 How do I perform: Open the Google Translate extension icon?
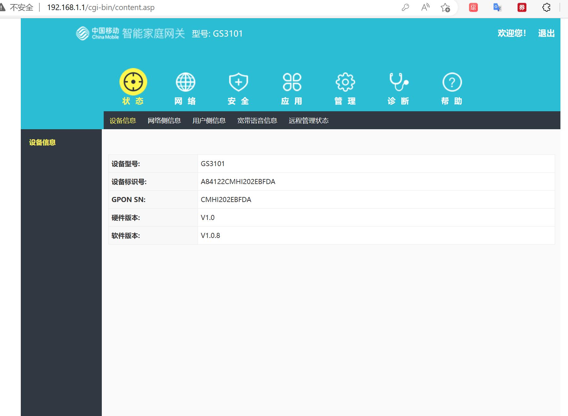[x=497, y=7]
